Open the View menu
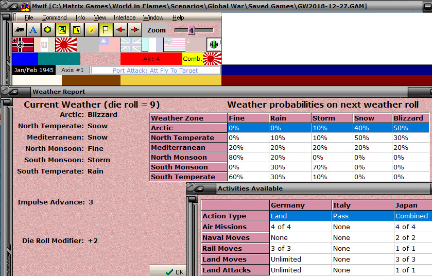 tap(100, 18)
